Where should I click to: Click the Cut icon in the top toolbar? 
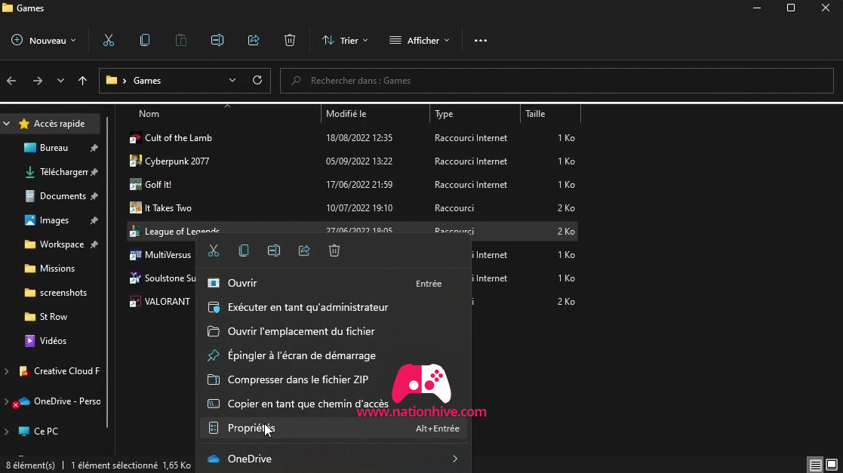coord(109,40)
